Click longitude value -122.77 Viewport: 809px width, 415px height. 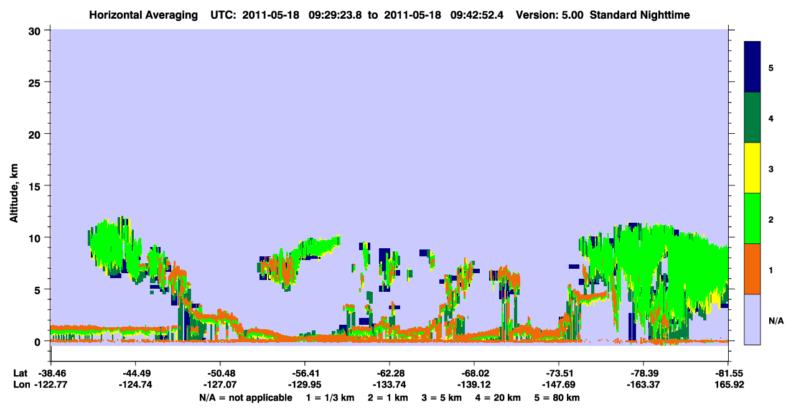pyautogui.click(x=50, y=385)
